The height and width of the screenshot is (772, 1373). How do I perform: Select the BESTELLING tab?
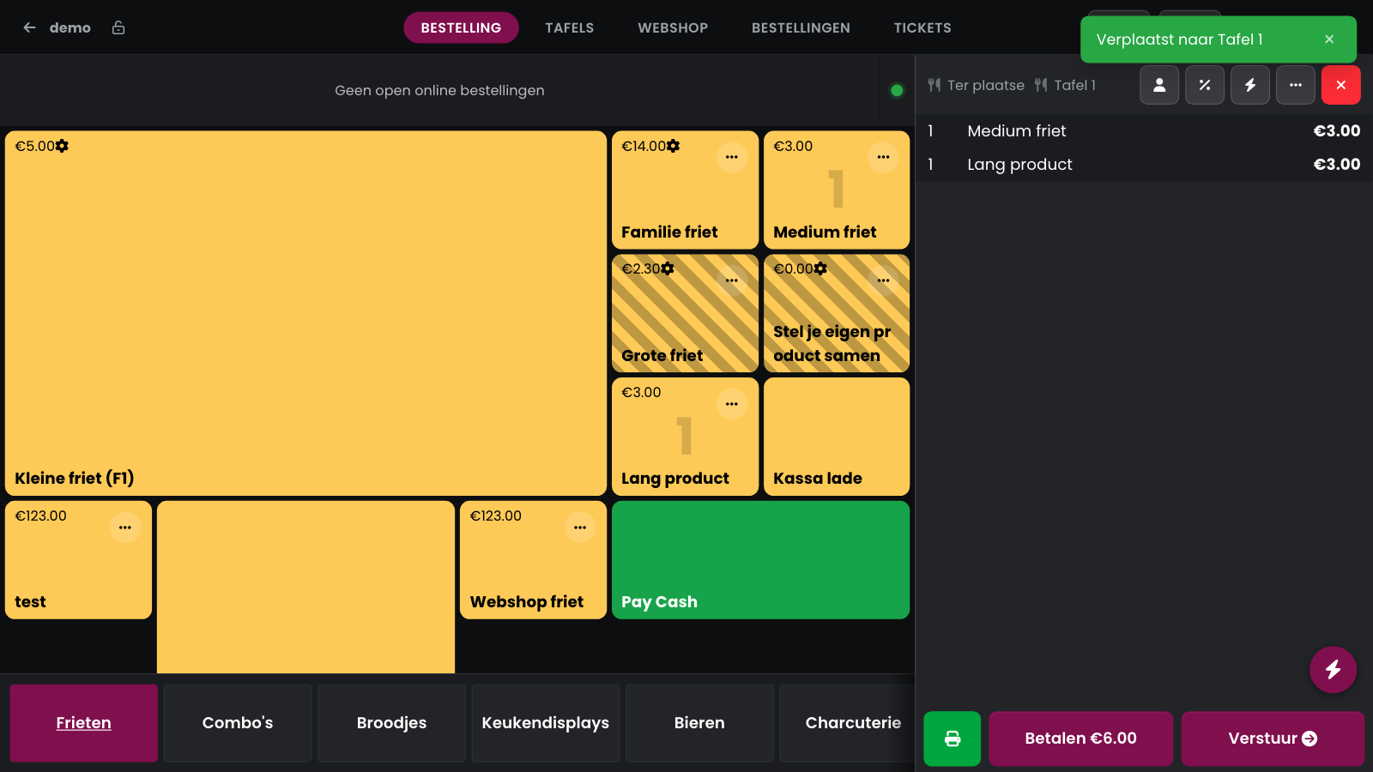(461, 27)
